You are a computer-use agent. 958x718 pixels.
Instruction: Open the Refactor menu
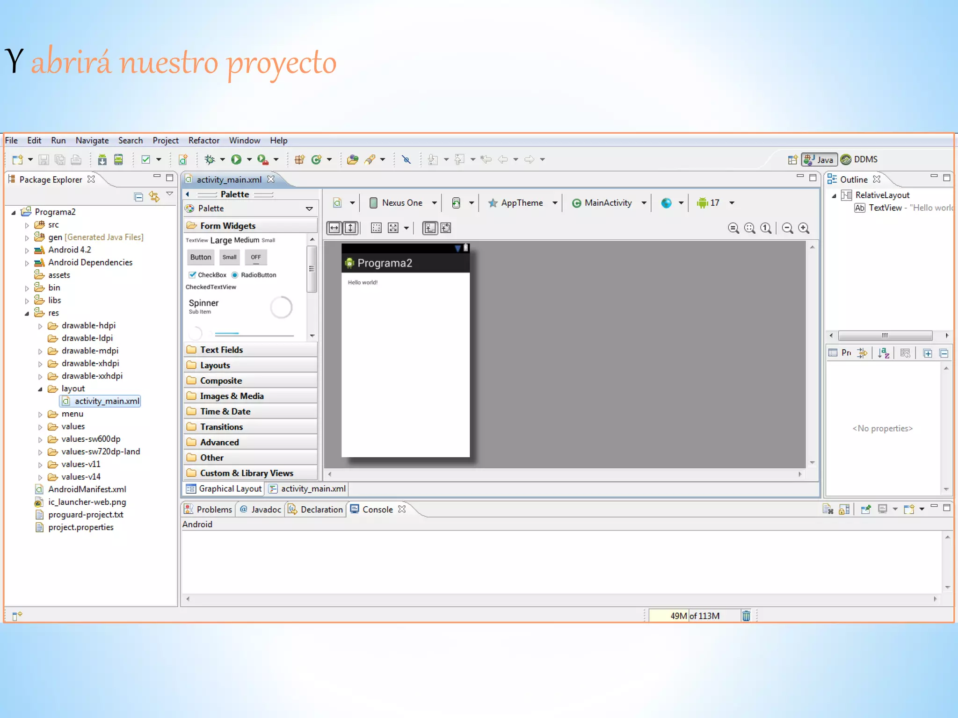203,140
